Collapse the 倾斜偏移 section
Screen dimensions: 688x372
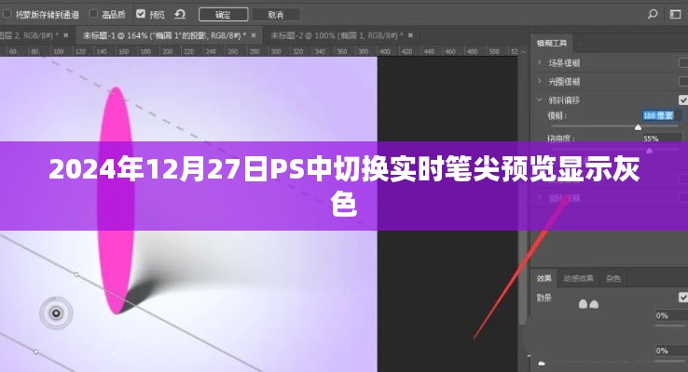(x=540, y=100)
